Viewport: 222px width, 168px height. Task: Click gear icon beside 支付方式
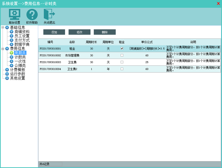pos(11,40)
